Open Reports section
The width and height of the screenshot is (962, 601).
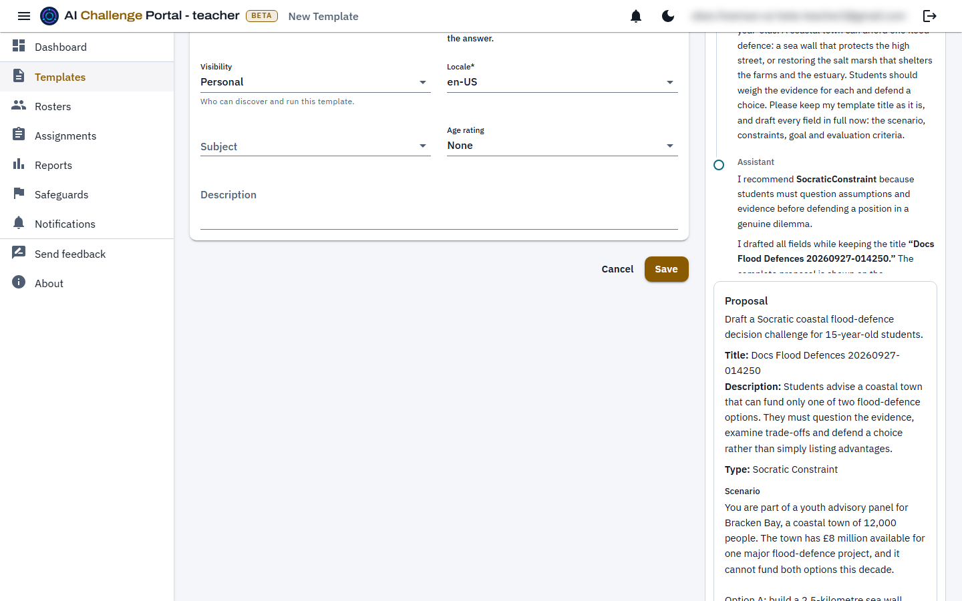(x=87, y=165)
